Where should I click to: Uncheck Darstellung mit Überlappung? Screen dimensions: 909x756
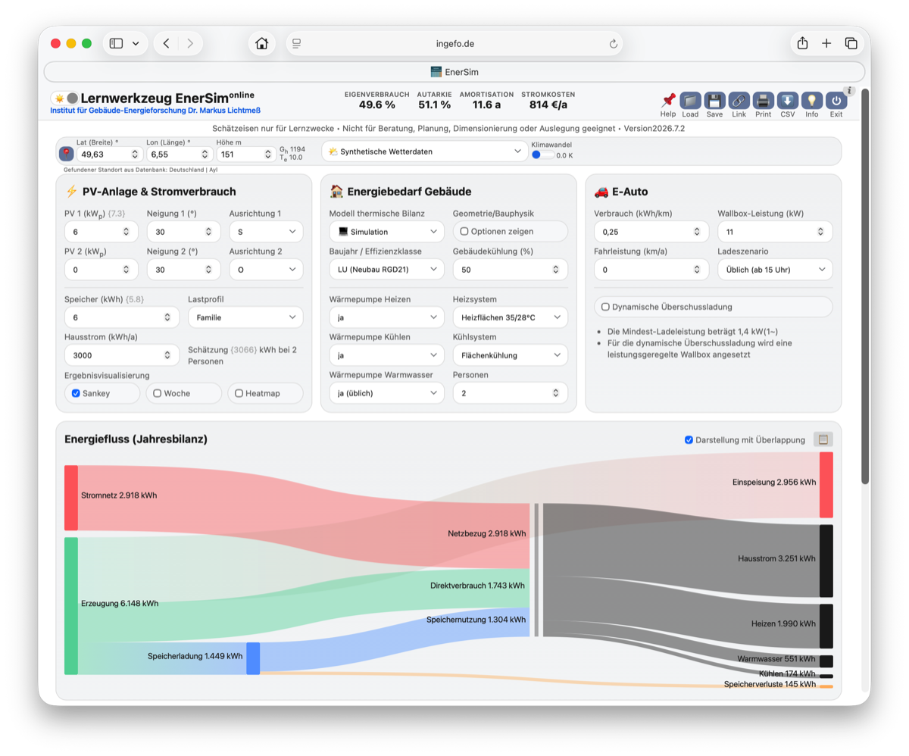(x=689, y=439)
